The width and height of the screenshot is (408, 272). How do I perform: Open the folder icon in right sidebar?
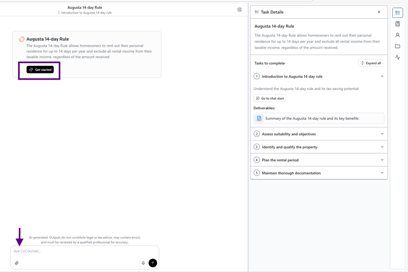coord(398,46)
